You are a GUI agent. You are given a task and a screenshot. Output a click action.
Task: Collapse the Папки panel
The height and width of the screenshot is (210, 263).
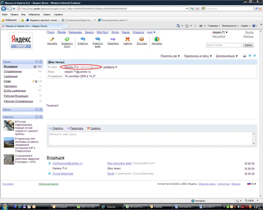pos(41,62)
